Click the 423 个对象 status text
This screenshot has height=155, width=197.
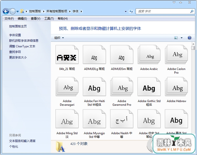(79, 144)
